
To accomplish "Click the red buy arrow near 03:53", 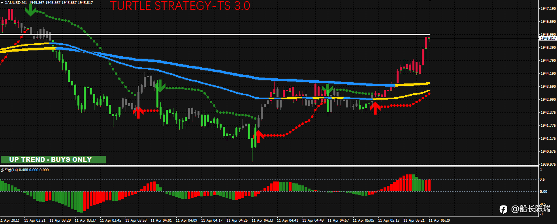I will (138, 112).
